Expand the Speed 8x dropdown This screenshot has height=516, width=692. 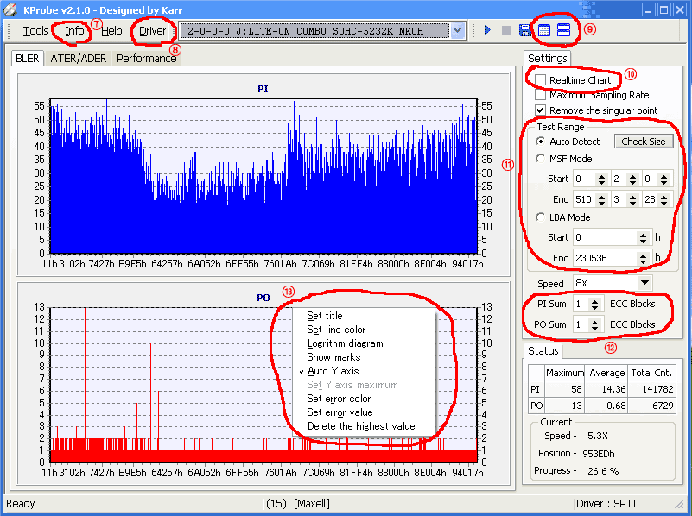click(644, 283)
